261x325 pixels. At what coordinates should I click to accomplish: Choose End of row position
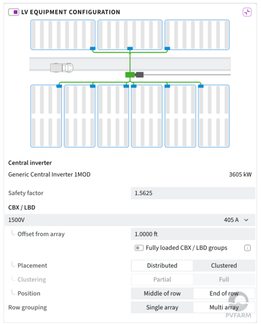pyautogui.click(x=224, y=293)
